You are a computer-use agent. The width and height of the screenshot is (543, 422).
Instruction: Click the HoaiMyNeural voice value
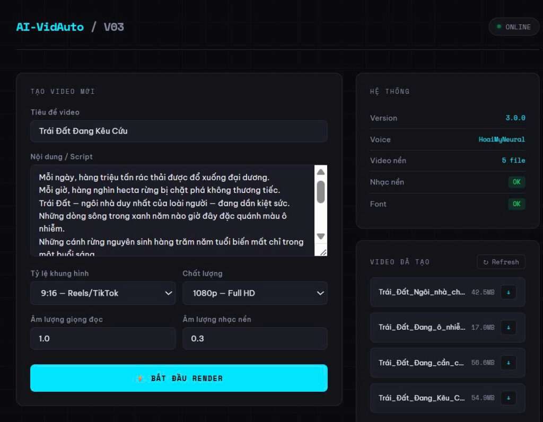coord(502,139)
